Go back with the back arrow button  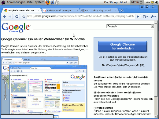[5, 16]
